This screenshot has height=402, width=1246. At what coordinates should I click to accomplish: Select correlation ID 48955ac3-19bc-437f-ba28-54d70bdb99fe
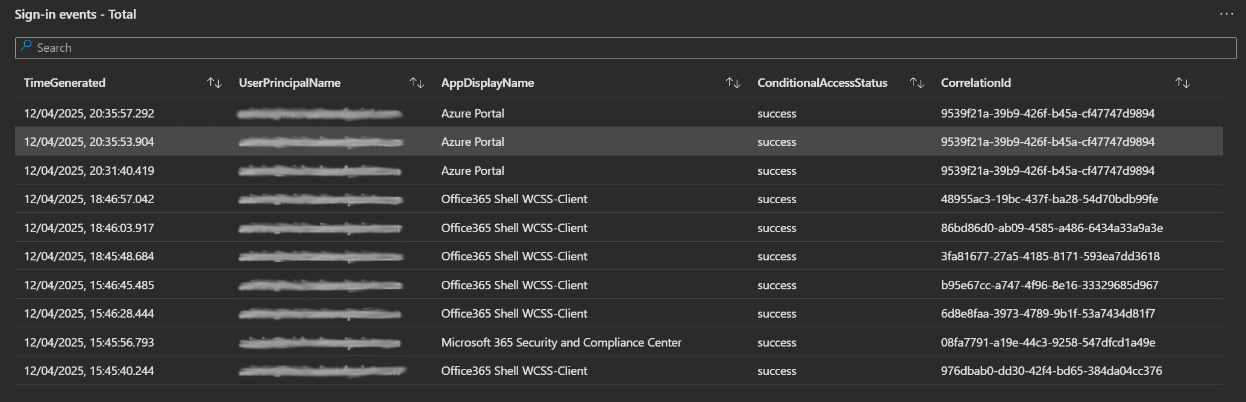click(1050, 199)
